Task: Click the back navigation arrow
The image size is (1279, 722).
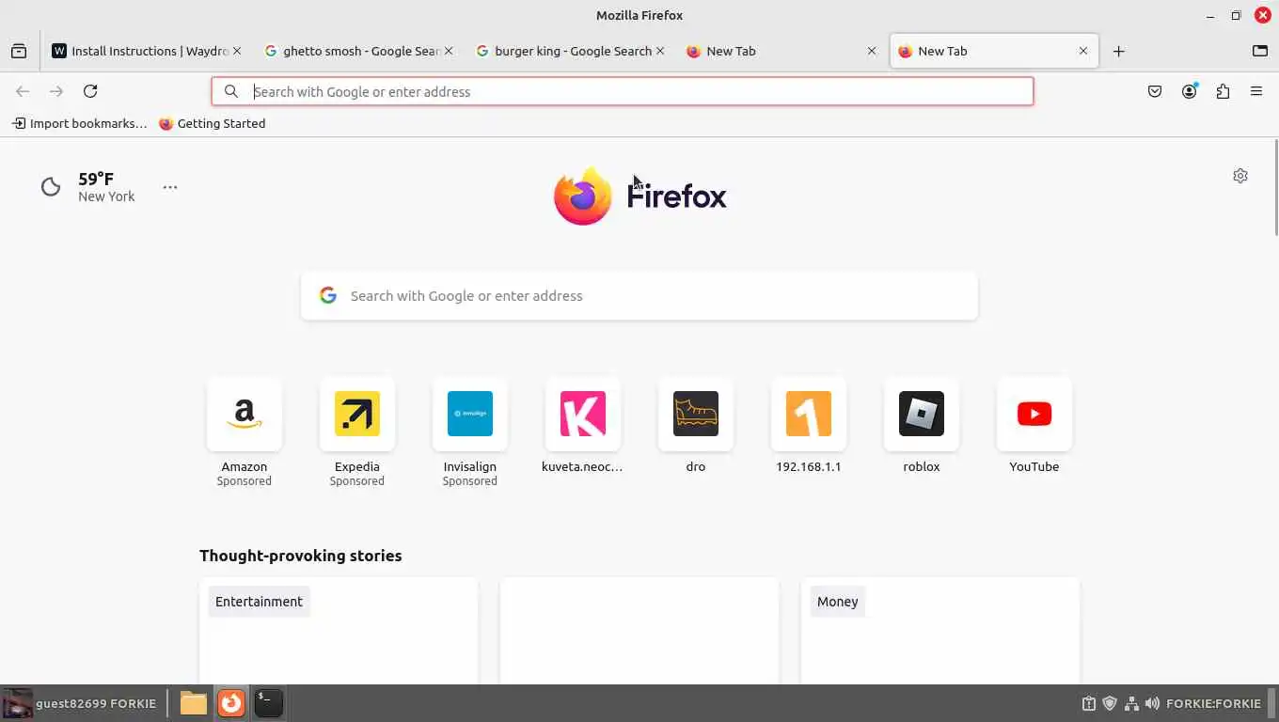Action: click(x=23, y=91)
